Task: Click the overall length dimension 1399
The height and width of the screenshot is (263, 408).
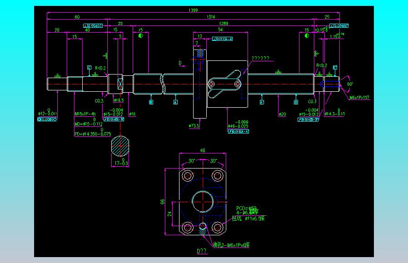Action: (193, 10)
